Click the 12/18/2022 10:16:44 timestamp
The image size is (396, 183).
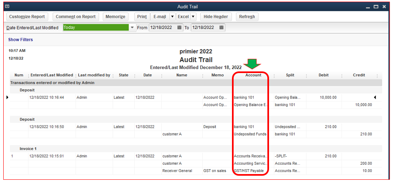46,97
